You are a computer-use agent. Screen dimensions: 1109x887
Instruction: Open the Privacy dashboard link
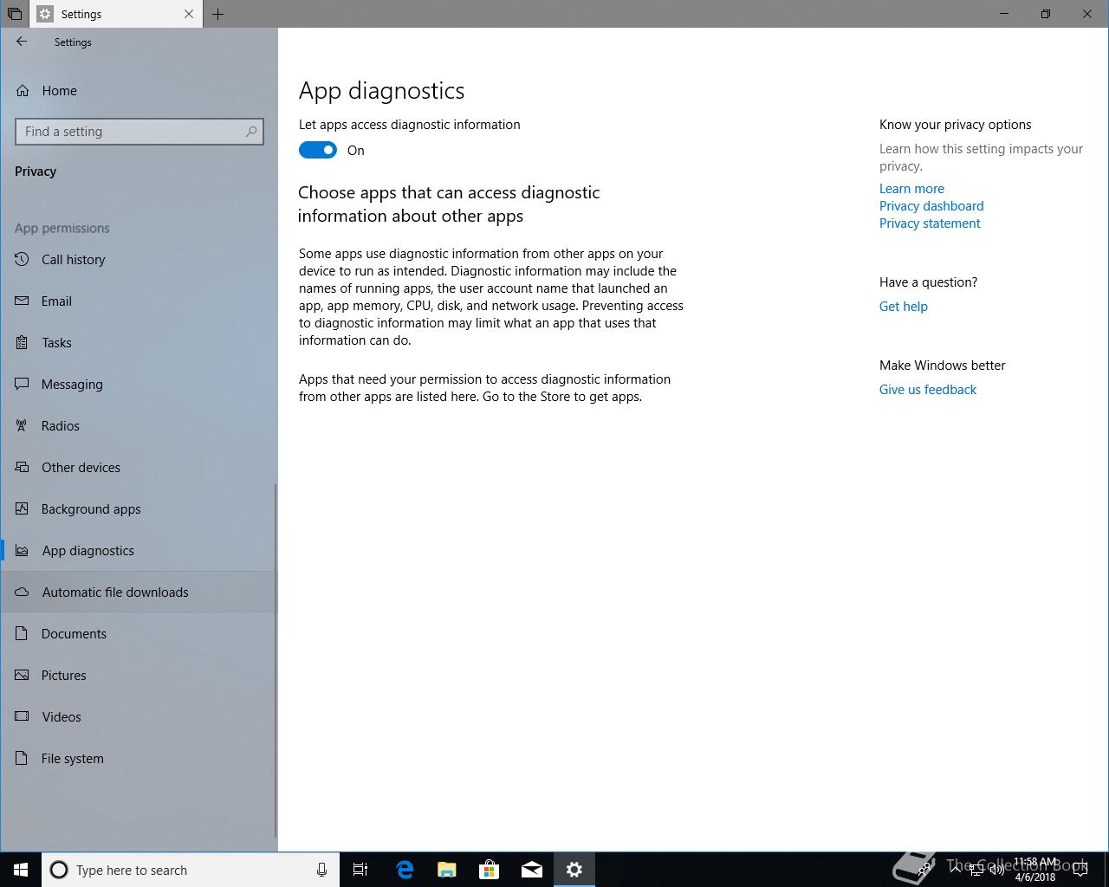coord(931,205)
